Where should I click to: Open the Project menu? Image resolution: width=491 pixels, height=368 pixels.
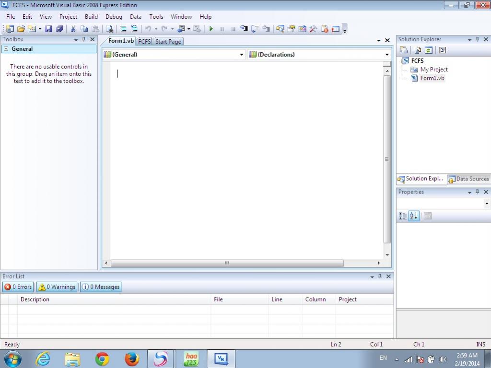tap(68, 17)
